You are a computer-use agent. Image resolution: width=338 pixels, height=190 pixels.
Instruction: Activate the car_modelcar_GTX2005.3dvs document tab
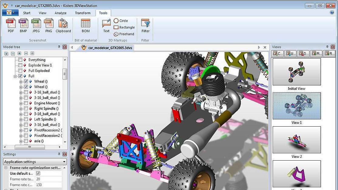tap(107, 48)
